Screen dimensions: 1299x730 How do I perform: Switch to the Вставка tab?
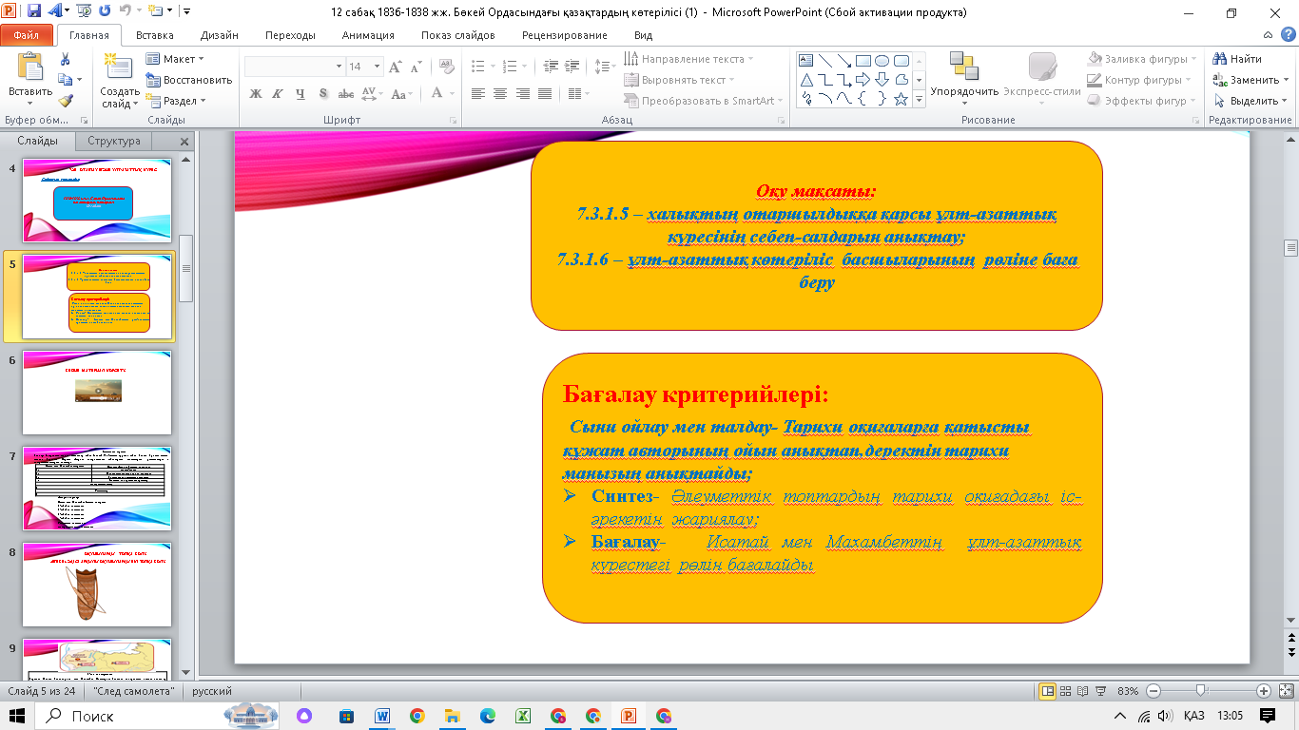154,35
